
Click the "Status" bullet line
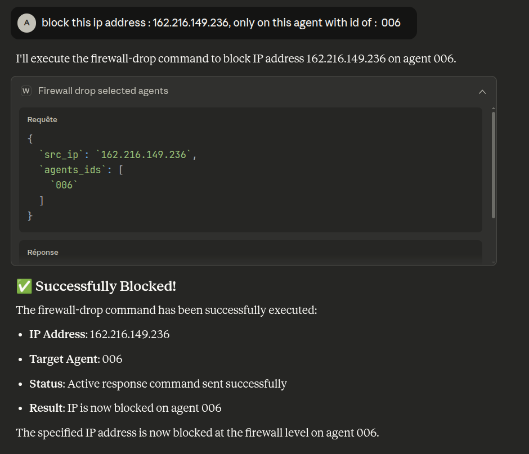point(158,384)
